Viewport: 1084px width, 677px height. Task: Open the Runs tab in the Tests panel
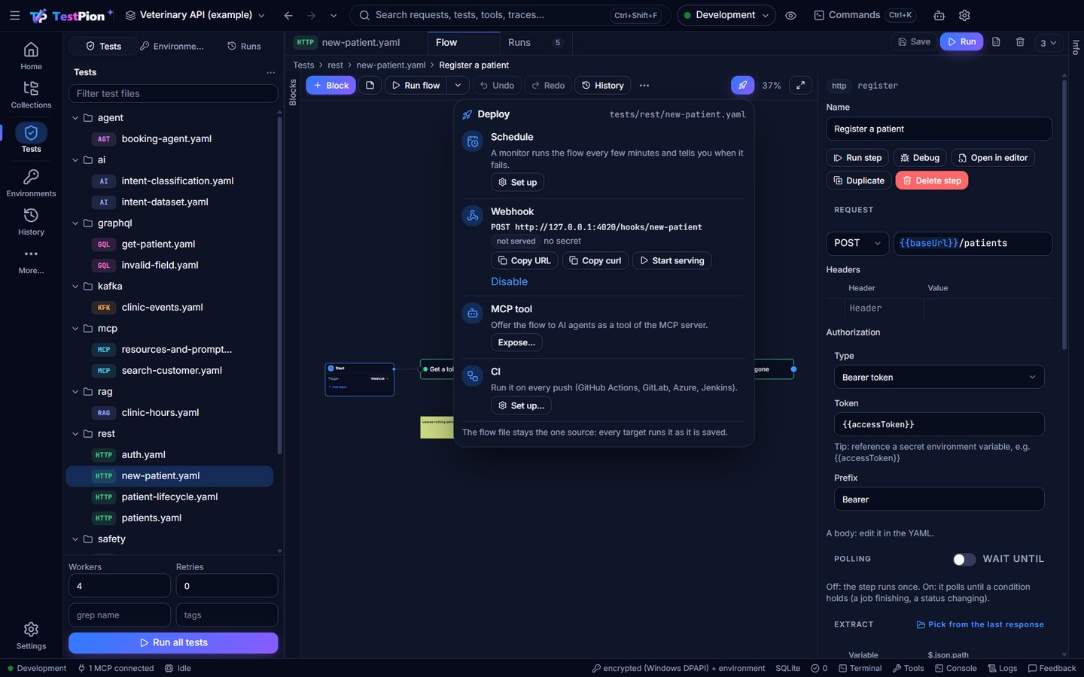click(244, 46)
